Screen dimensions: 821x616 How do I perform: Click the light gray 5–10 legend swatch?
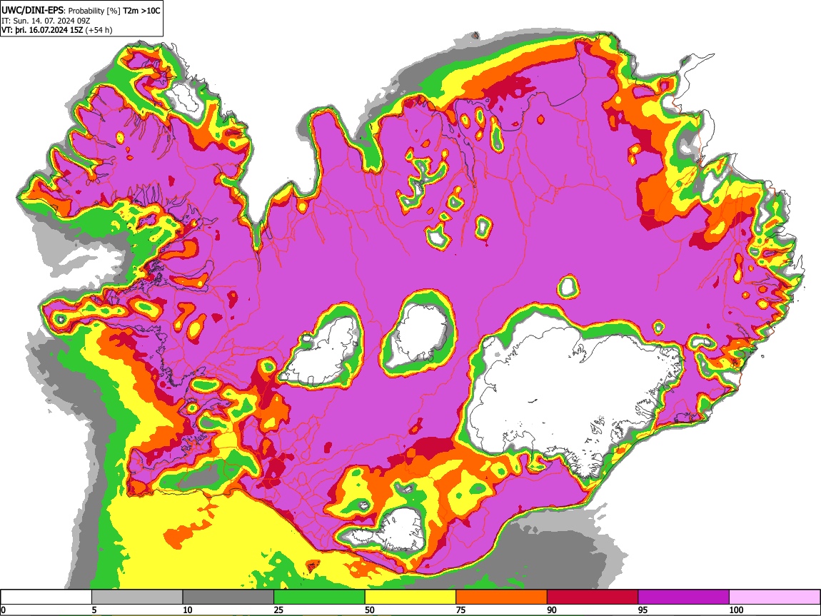[137, 597]
